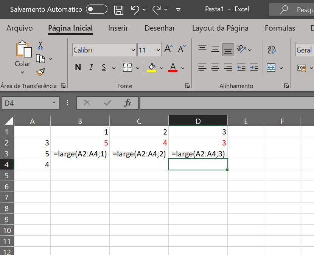Image resolution: width=314 pixels, height=255 pixels.
Task: Align text right in cell
Action: click(228, 67)
